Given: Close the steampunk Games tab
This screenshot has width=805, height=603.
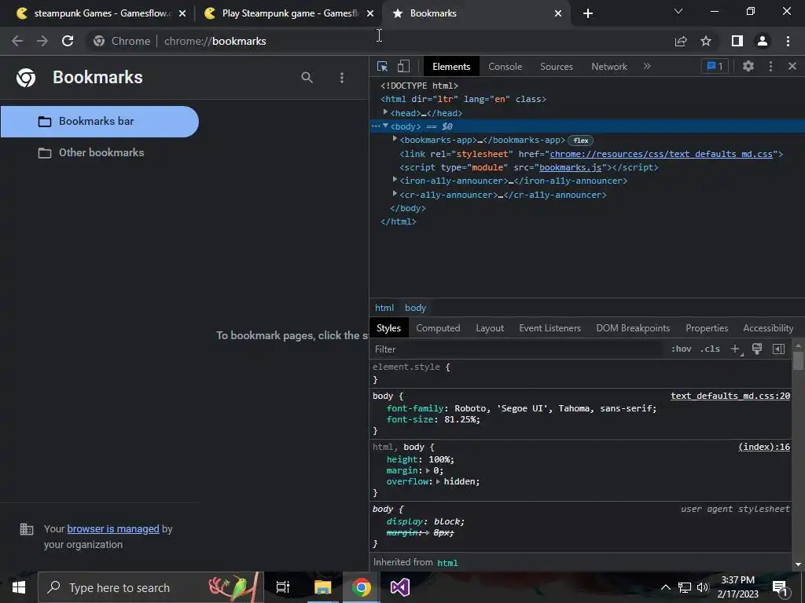Looking at the screenshot, I should point(182,13).
